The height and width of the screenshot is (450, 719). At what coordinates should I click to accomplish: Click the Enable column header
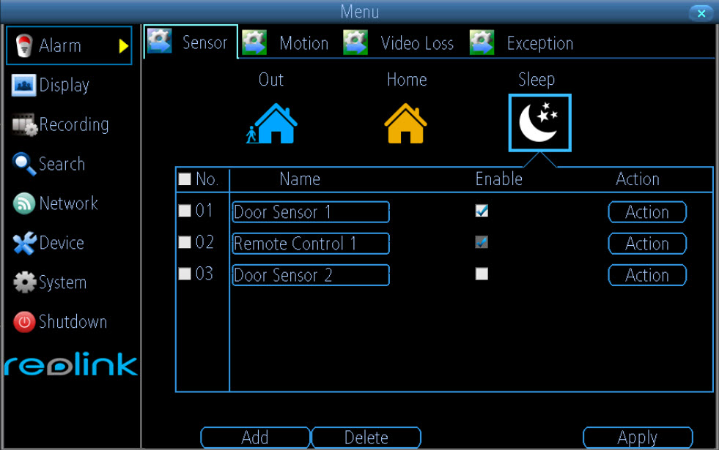pos(499,179)
